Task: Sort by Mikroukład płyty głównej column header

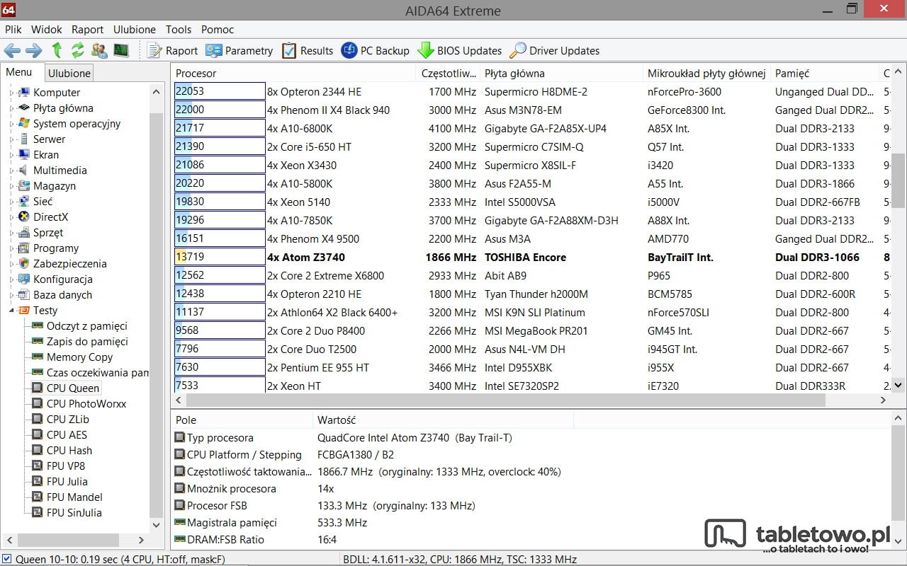Action: pos(706,73)
